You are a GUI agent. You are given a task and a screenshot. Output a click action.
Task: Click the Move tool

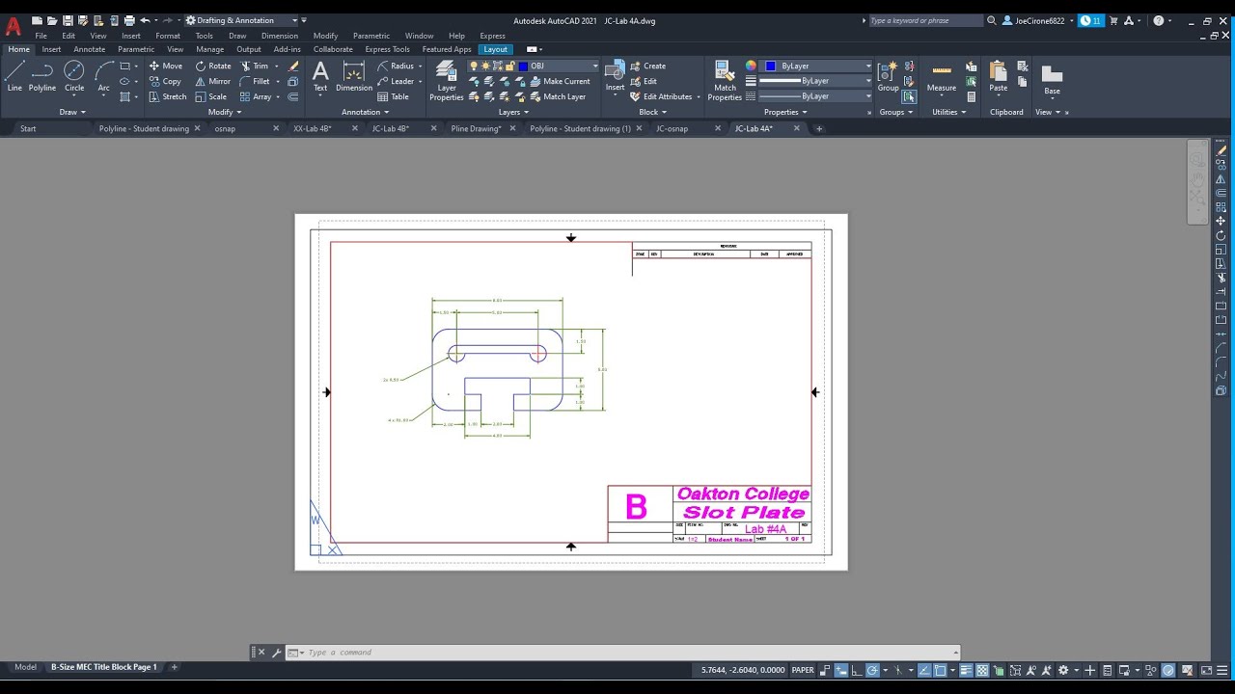click(x=165, y=67)
